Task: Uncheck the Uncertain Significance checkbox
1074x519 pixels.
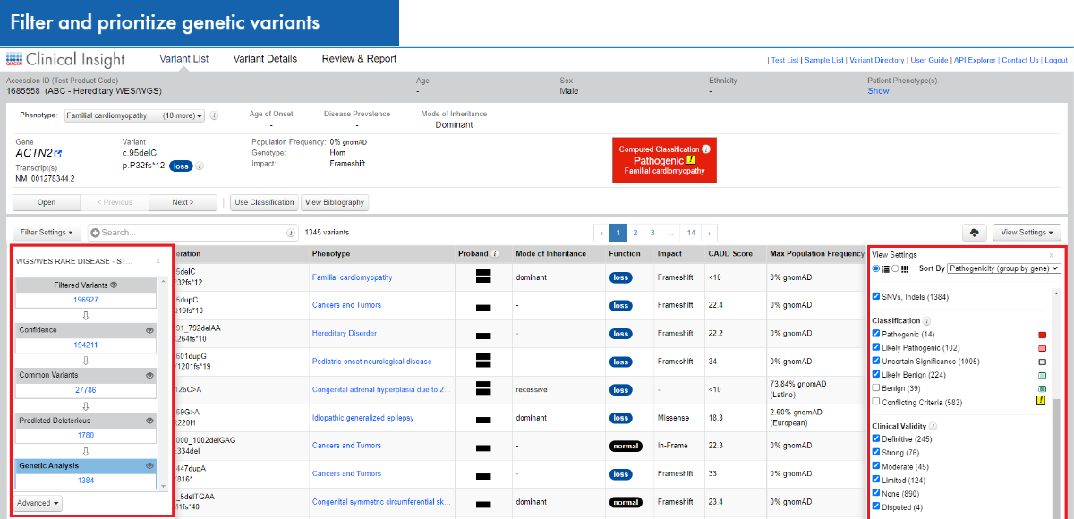Action: pyautogui.click(x=876, y=361)
